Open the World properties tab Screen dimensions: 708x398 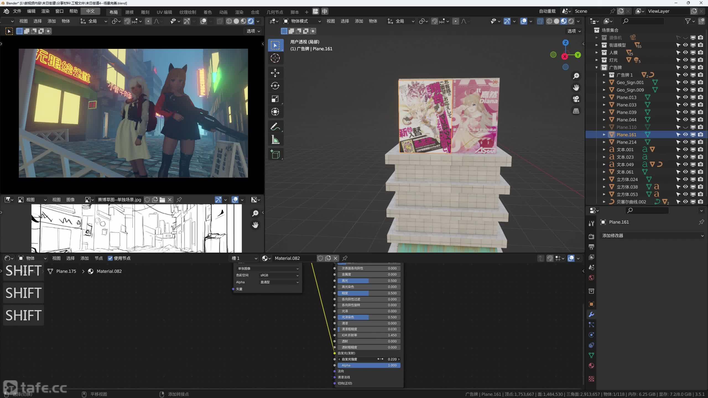tap(591, 278)
